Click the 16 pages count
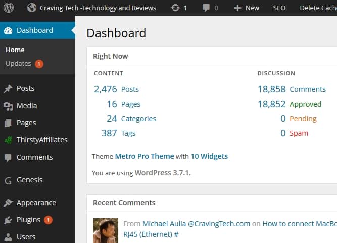 [112, 104]
